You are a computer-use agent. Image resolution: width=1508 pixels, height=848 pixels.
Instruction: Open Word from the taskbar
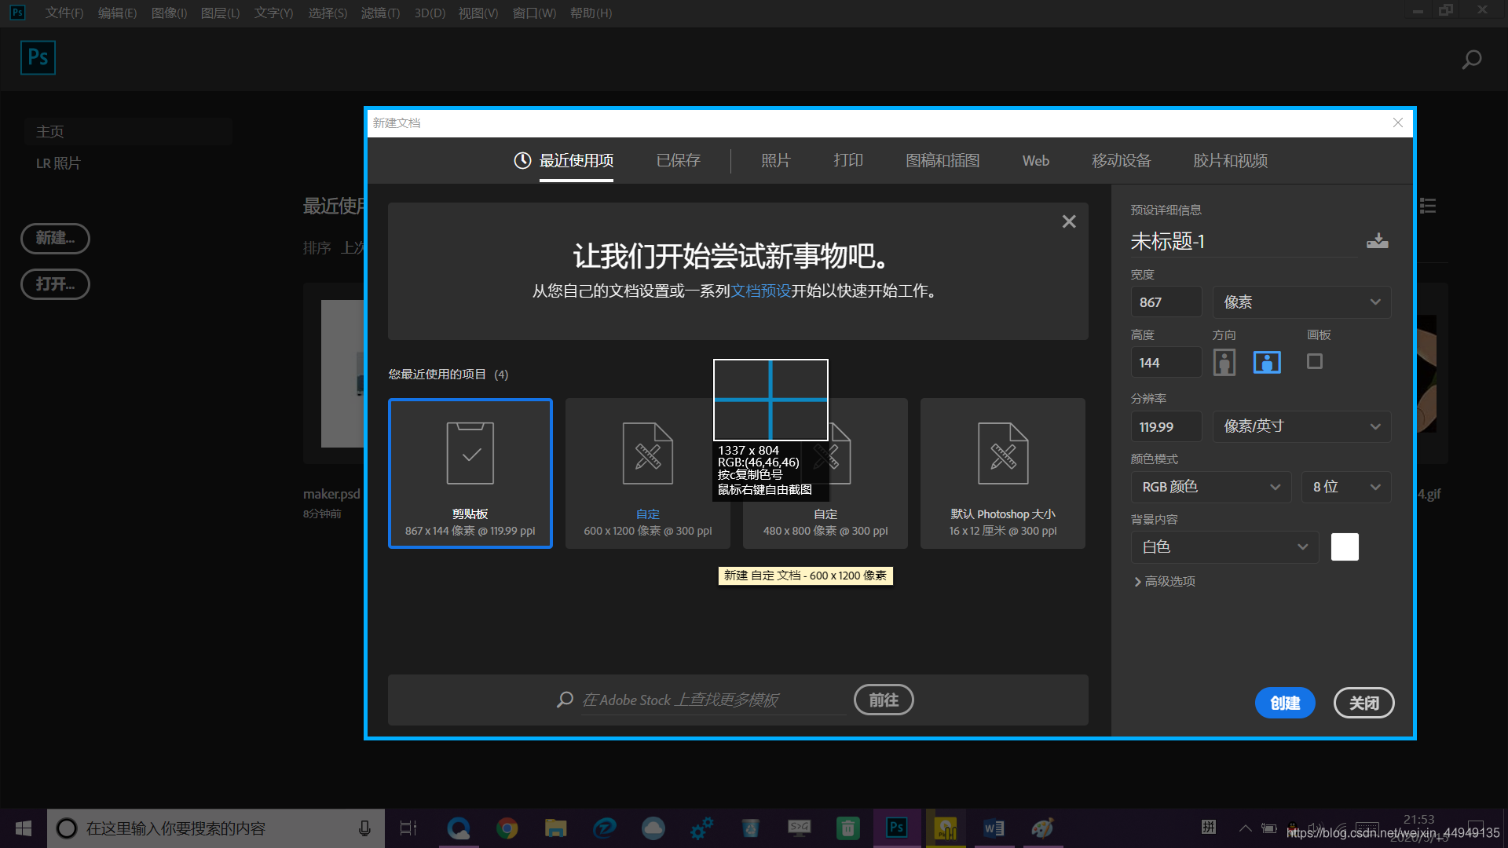pyautogui.click(x=994, y=828)
